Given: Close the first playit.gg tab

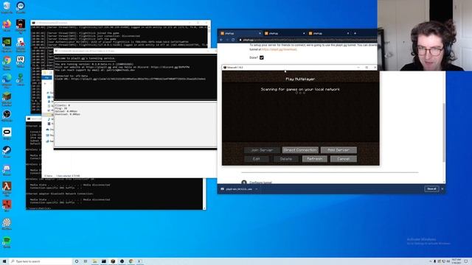Looking at the screenshot, I should tap(260, 33).
